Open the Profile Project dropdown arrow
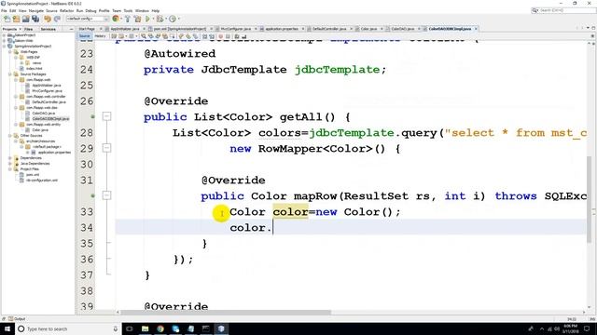 click(x=178, y=19)
